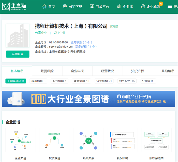178x162 pixels.
Task: Switch to the 知识产权 tab
Action: pos(138,71)
